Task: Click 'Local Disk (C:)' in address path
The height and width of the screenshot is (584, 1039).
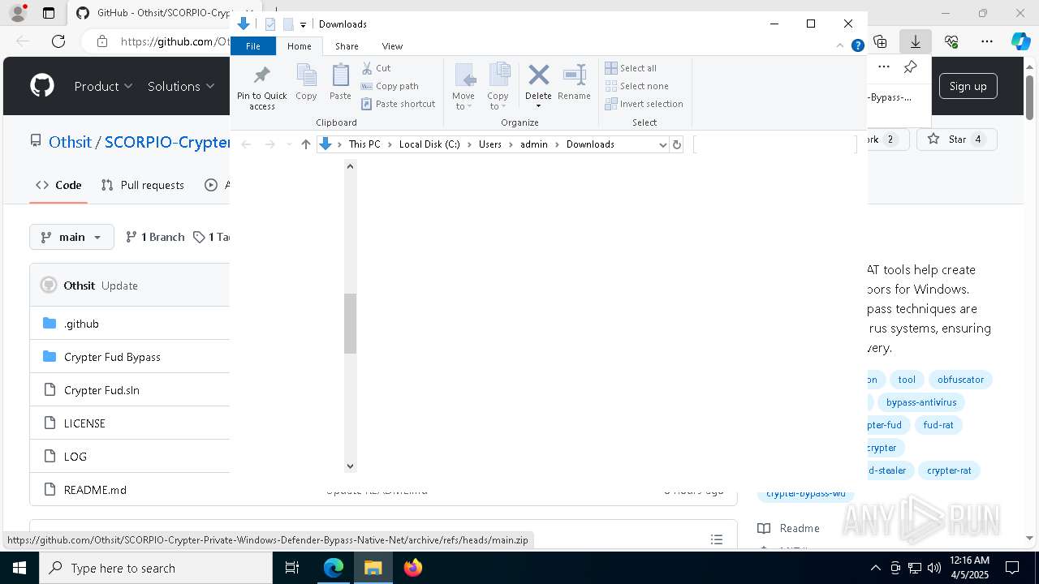Action: click(x=429, y=144)
